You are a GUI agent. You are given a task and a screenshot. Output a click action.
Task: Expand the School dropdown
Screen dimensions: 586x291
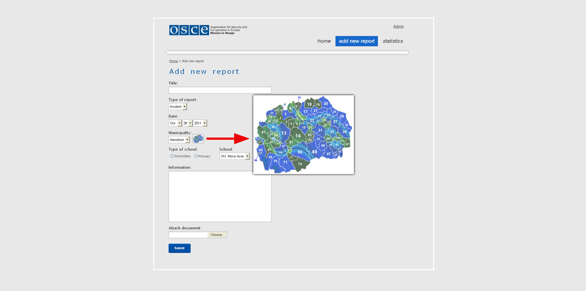(234, 156)
